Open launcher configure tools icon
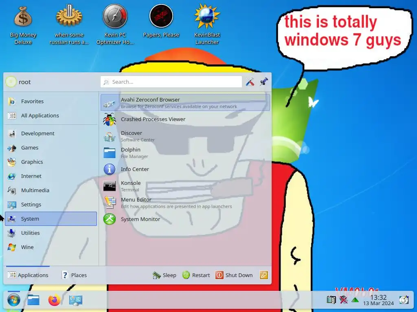The image size is (417, 312). [250, 82]
